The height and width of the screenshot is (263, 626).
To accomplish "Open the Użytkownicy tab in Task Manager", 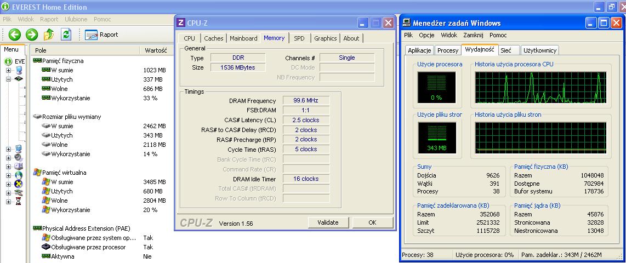I will click(x=540, y=50).
